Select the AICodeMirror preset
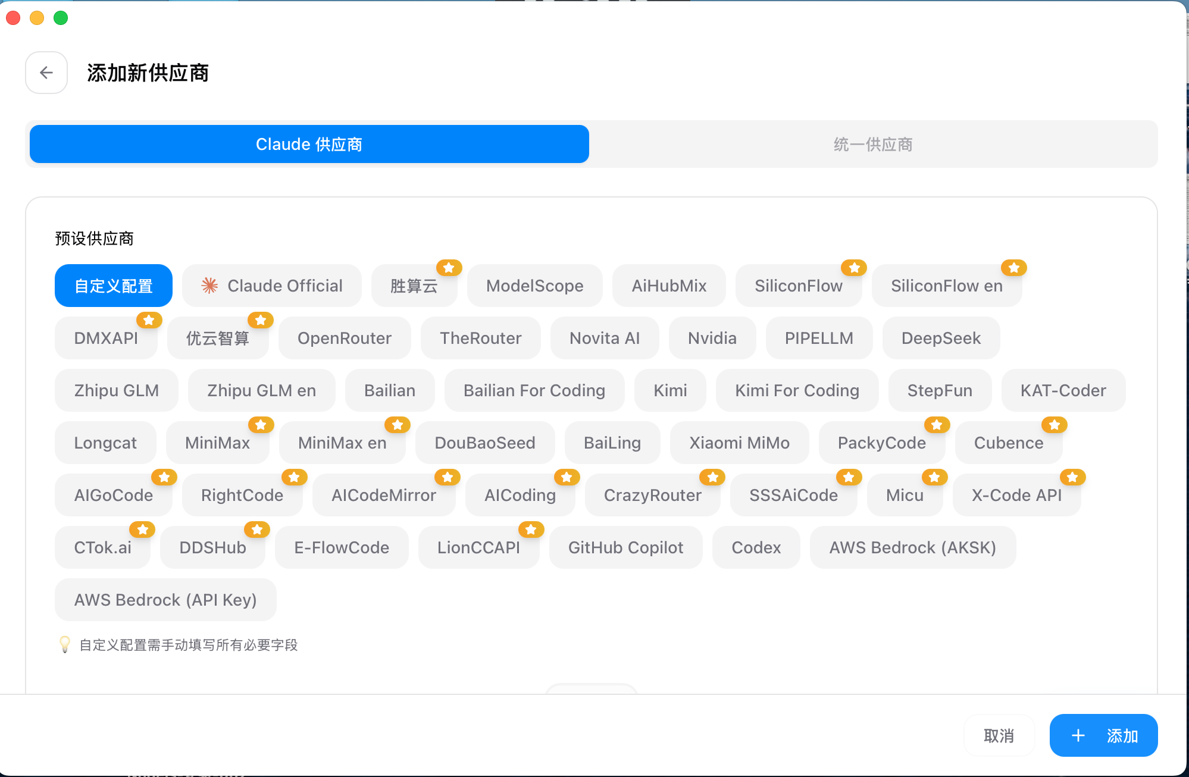 [384, 495]
